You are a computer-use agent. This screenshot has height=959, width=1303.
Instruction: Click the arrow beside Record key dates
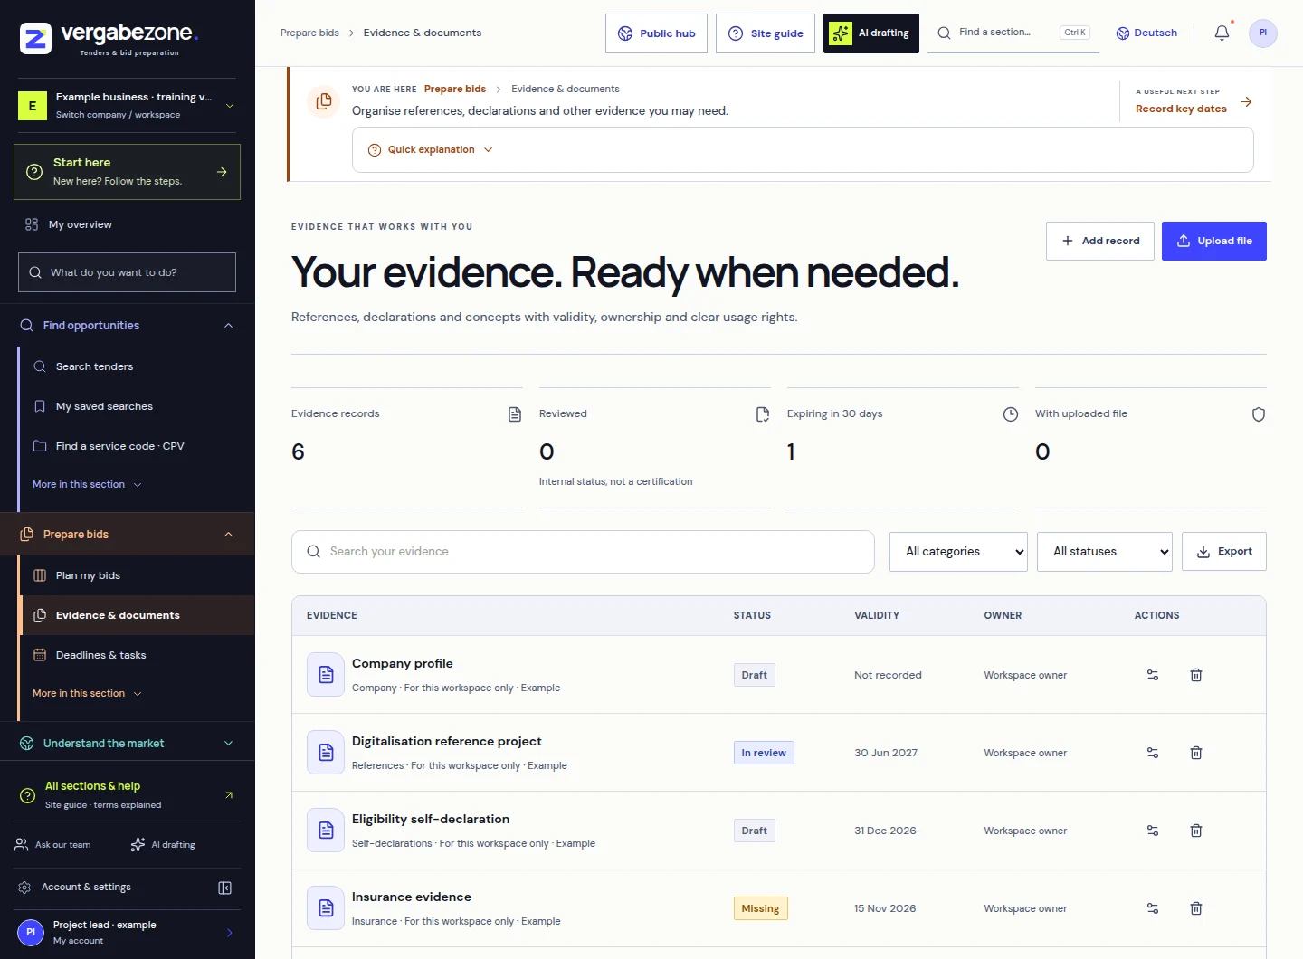coord(1247,102)
